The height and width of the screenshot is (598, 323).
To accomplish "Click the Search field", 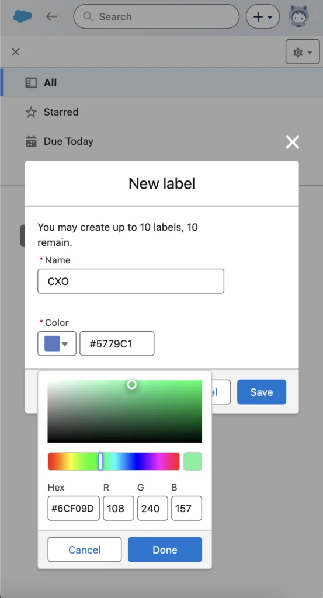I will point(157,16).
